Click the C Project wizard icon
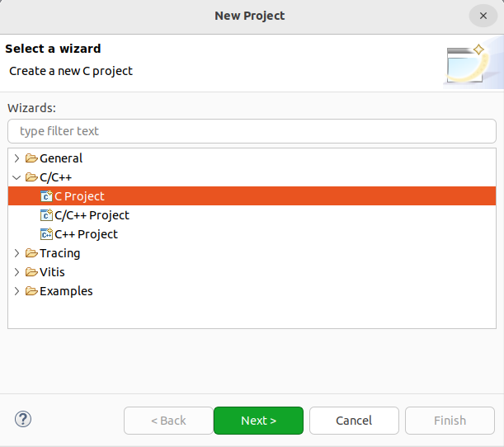The image size is (504, 447). (x=46, y=196)
